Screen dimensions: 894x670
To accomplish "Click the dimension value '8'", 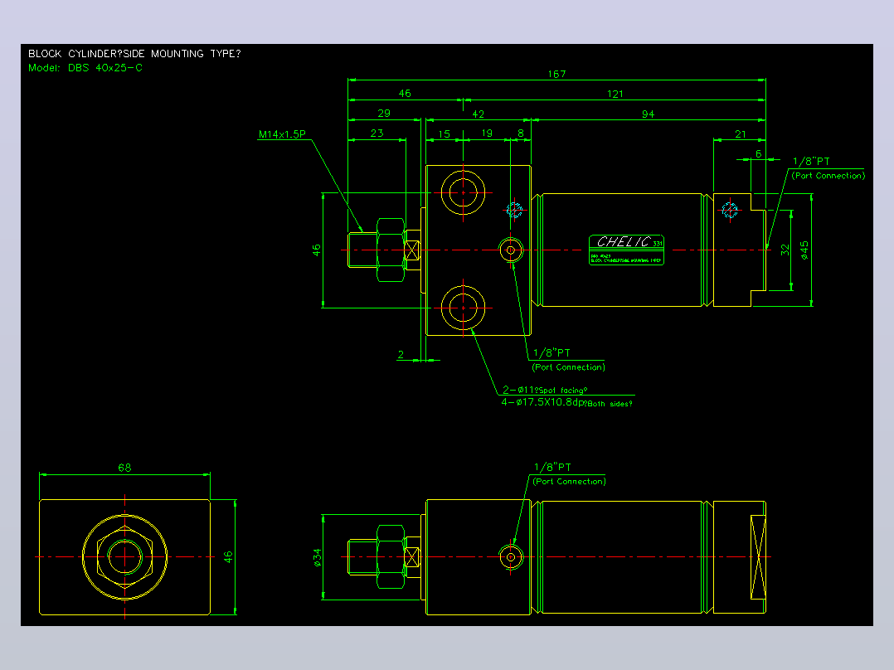I will pos(521,134).
